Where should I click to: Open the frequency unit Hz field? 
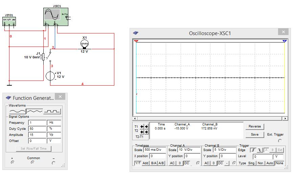click(54, 123)
